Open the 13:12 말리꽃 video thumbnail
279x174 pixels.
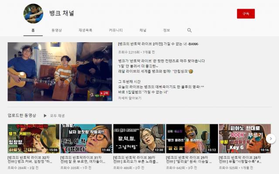192,139
